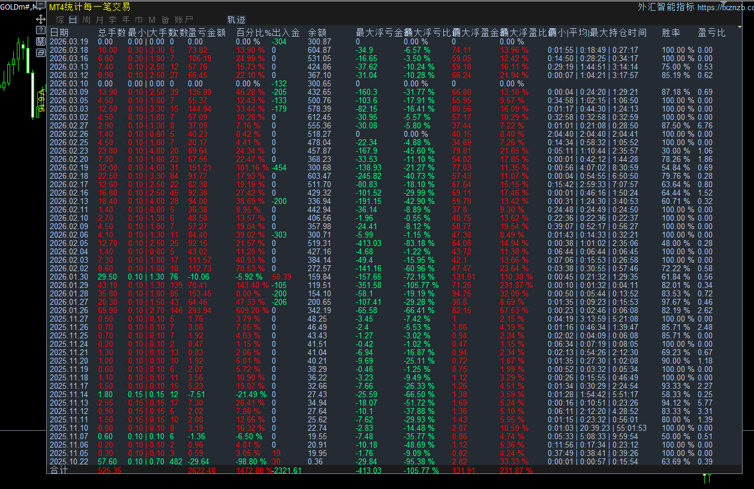Image resolution: width=754 pixels, height=489 pixels.
Task: Open the 币 currency tab
Action: tap(139, 20)
